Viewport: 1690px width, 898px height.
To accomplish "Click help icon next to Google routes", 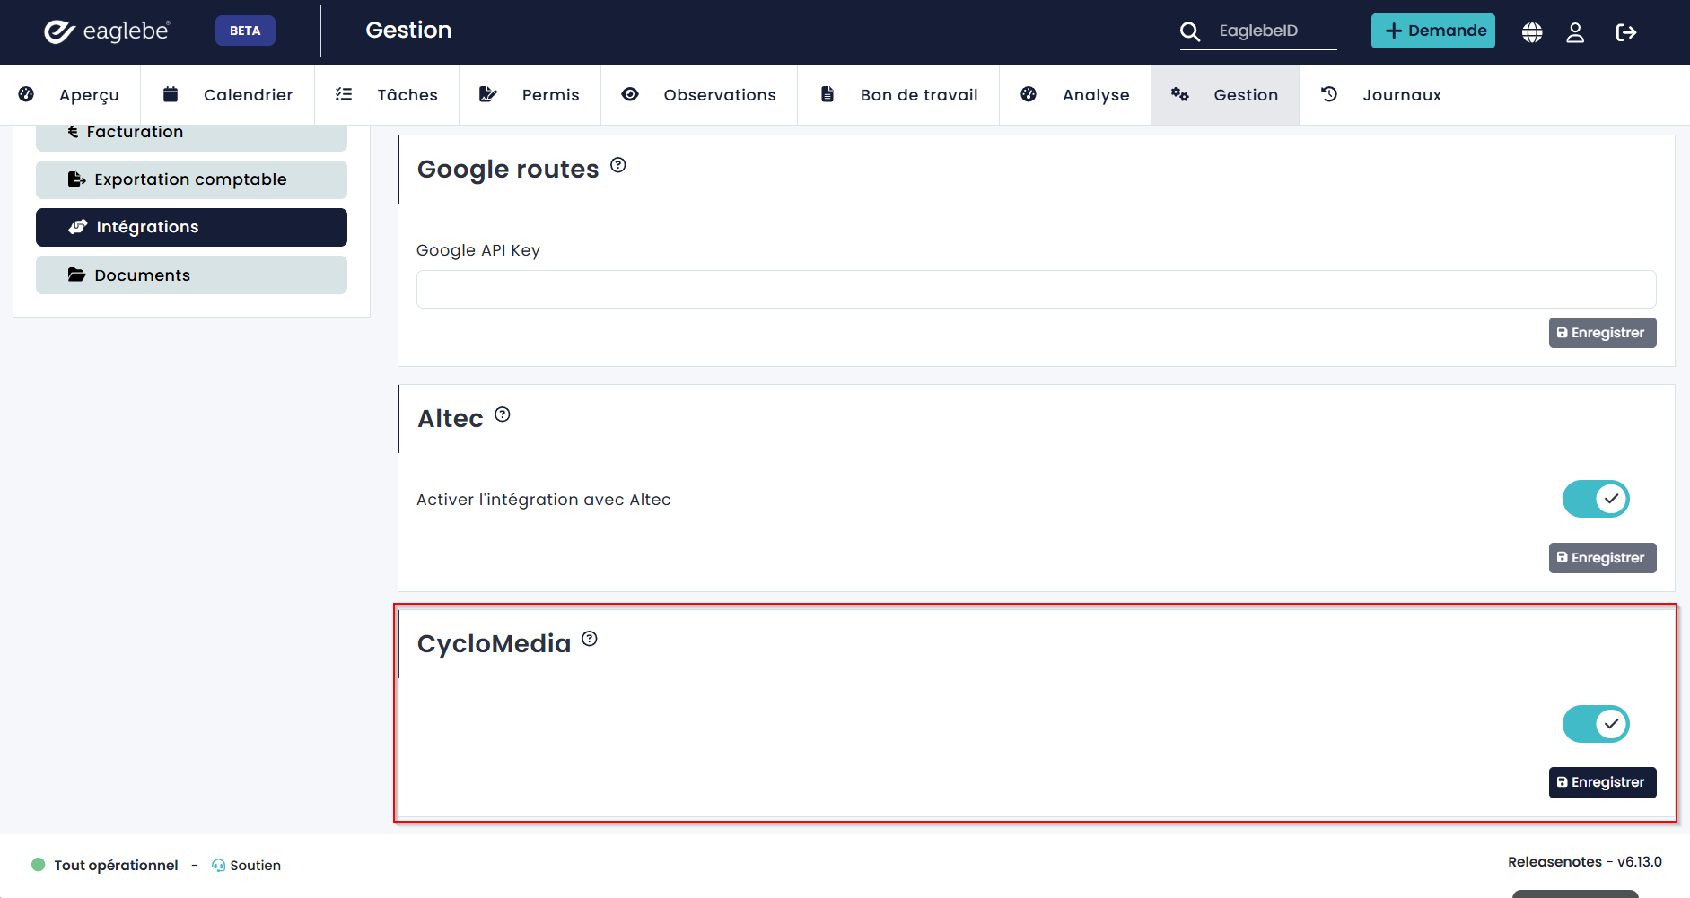I will pos(618,165).
